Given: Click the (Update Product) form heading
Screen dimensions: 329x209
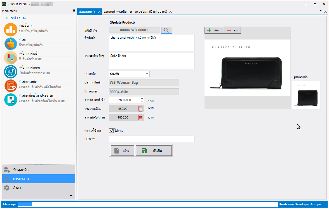Looking at the screenshot, I should click(122, 22).
